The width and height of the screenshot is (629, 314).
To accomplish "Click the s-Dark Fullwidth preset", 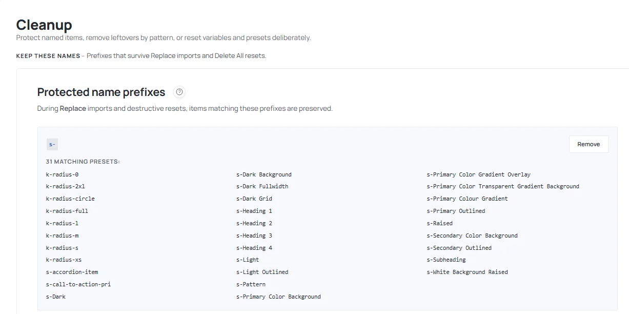I will [x=262, y=187].
